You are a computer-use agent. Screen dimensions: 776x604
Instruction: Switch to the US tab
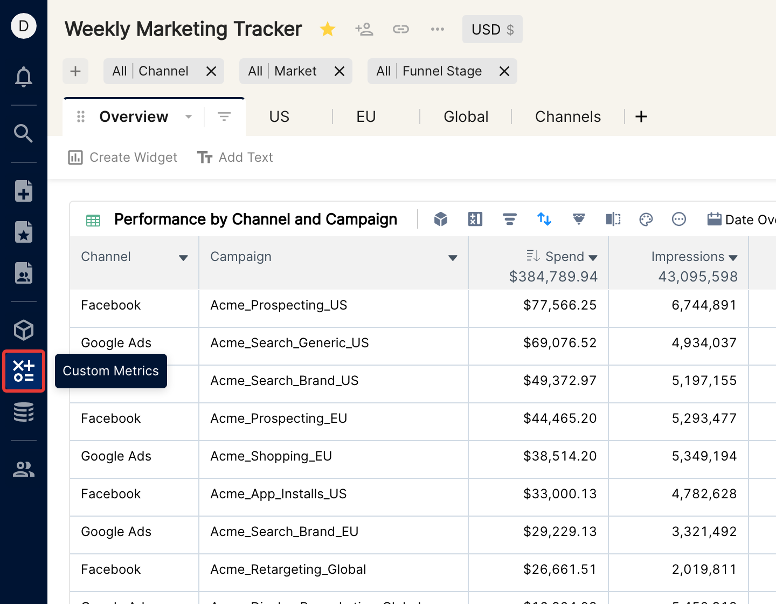click(279, 116)
